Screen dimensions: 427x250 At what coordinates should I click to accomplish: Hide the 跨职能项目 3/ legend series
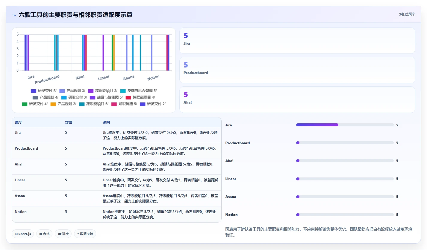[103, 91]
